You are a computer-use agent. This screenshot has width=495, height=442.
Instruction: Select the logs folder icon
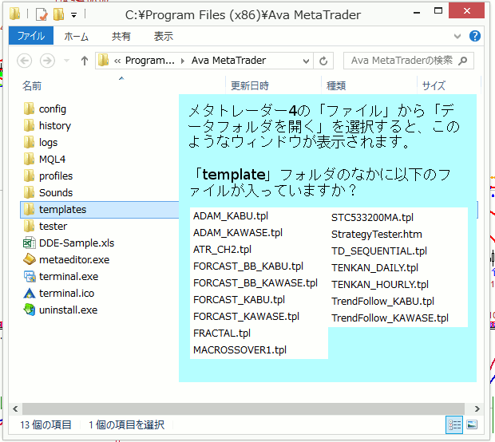(x=29, y=142)
